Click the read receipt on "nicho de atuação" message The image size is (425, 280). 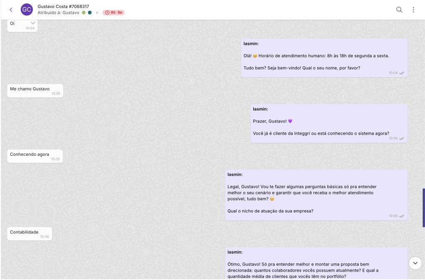click(402, 216)
